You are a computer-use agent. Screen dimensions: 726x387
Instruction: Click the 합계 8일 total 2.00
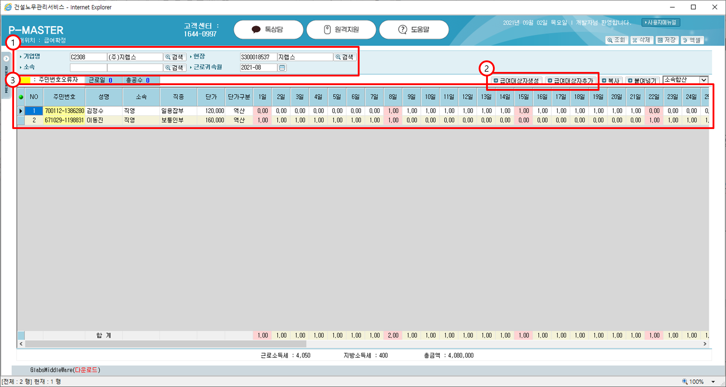click(393, 336)
